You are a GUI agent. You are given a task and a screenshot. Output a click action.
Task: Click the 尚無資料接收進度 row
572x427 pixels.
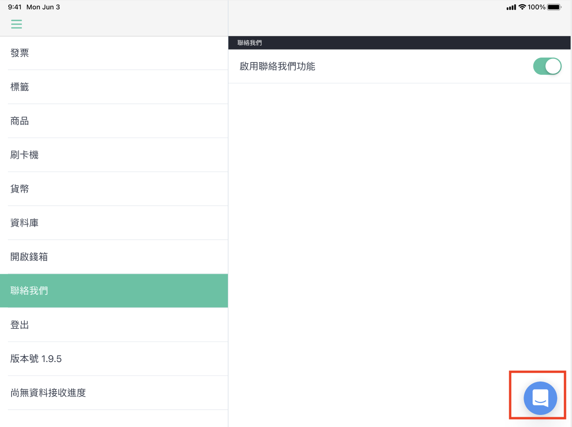[x=114, y=393]
